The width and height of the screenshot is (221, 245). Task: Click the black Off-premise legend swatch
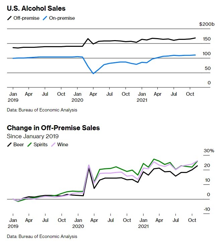coord(9,18)
